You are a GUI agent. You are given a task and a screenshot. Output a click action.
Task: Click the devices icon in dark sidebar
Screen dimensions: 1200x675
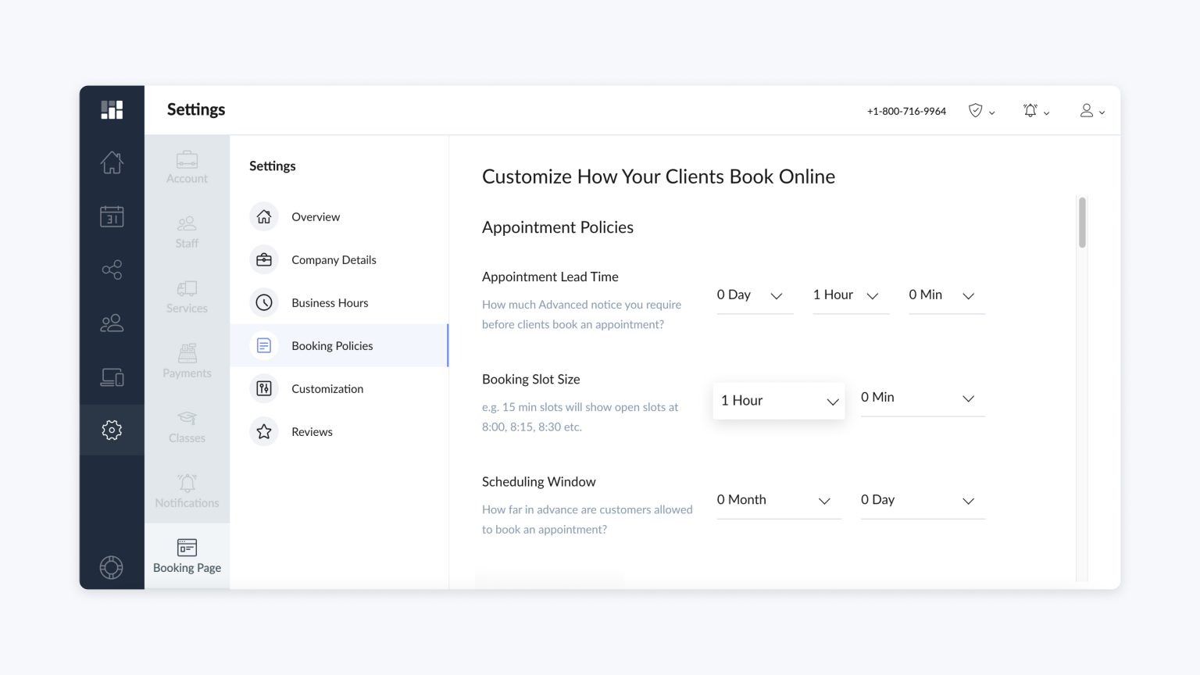112,377
